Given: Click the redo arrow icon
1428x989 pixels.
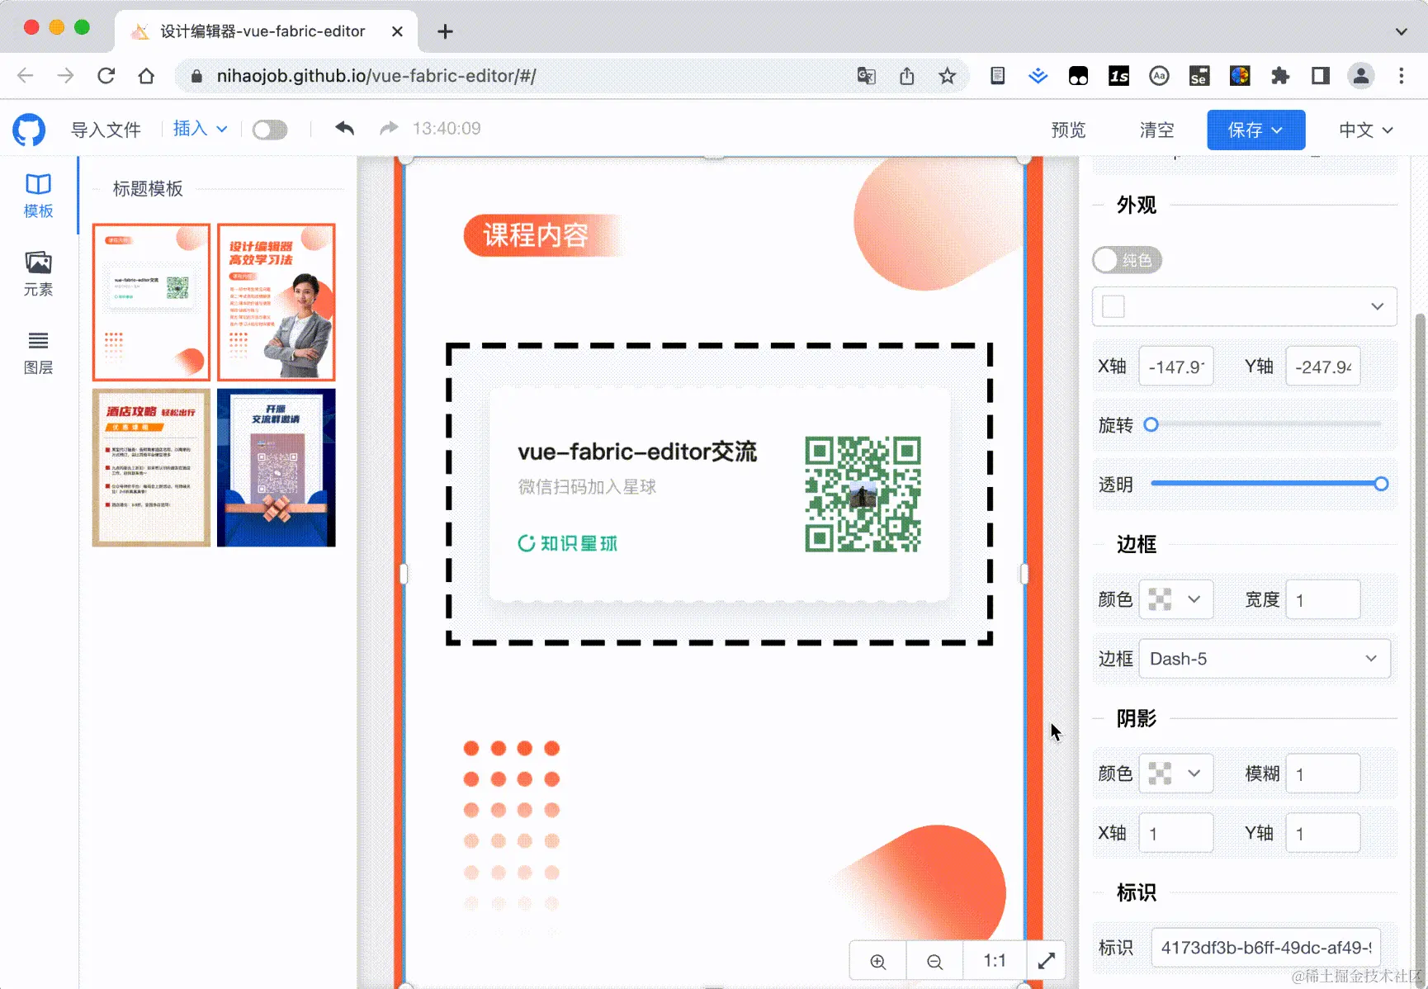Looking at the screenshot, I should pos(389,128).
